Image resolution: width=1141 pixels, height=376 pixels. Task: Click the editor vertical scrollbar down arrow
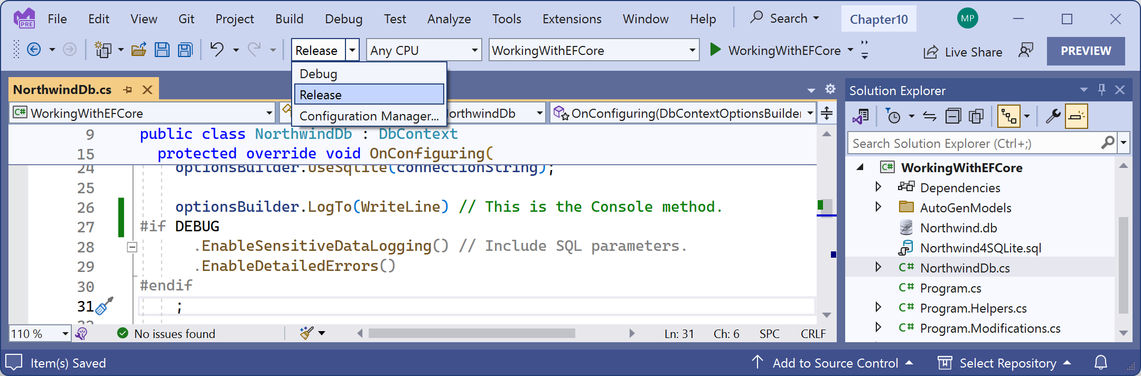[x=827, y=315]
